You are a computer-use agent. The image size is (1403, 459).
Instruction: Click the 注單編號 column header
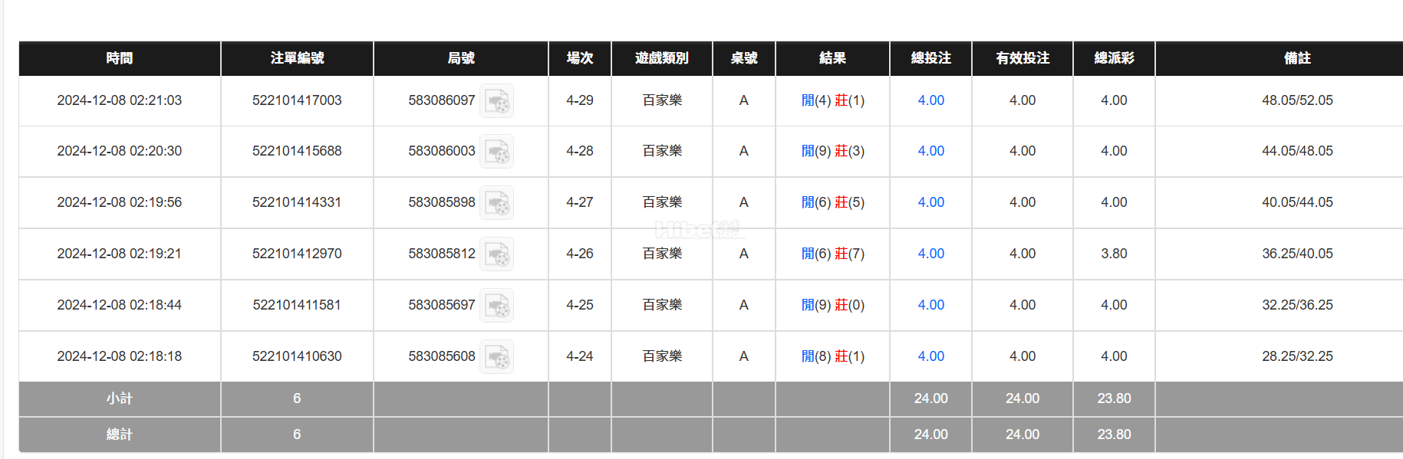[x=296, y=58]
